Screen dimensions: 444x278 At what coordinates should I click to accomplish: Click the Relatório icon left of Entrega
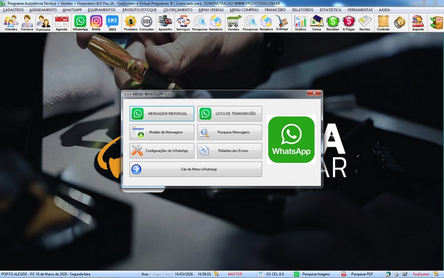[x=266, y=23]
